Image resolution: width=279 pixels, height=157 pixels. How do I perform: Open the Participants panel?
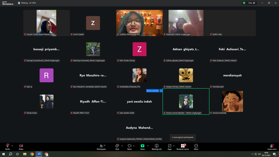tap(101, 147)
